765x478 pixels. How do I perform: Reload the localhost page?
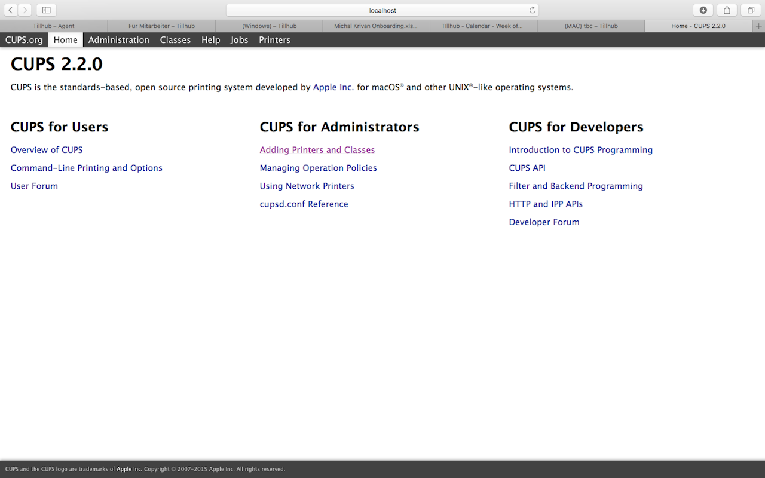pos(533,10)
